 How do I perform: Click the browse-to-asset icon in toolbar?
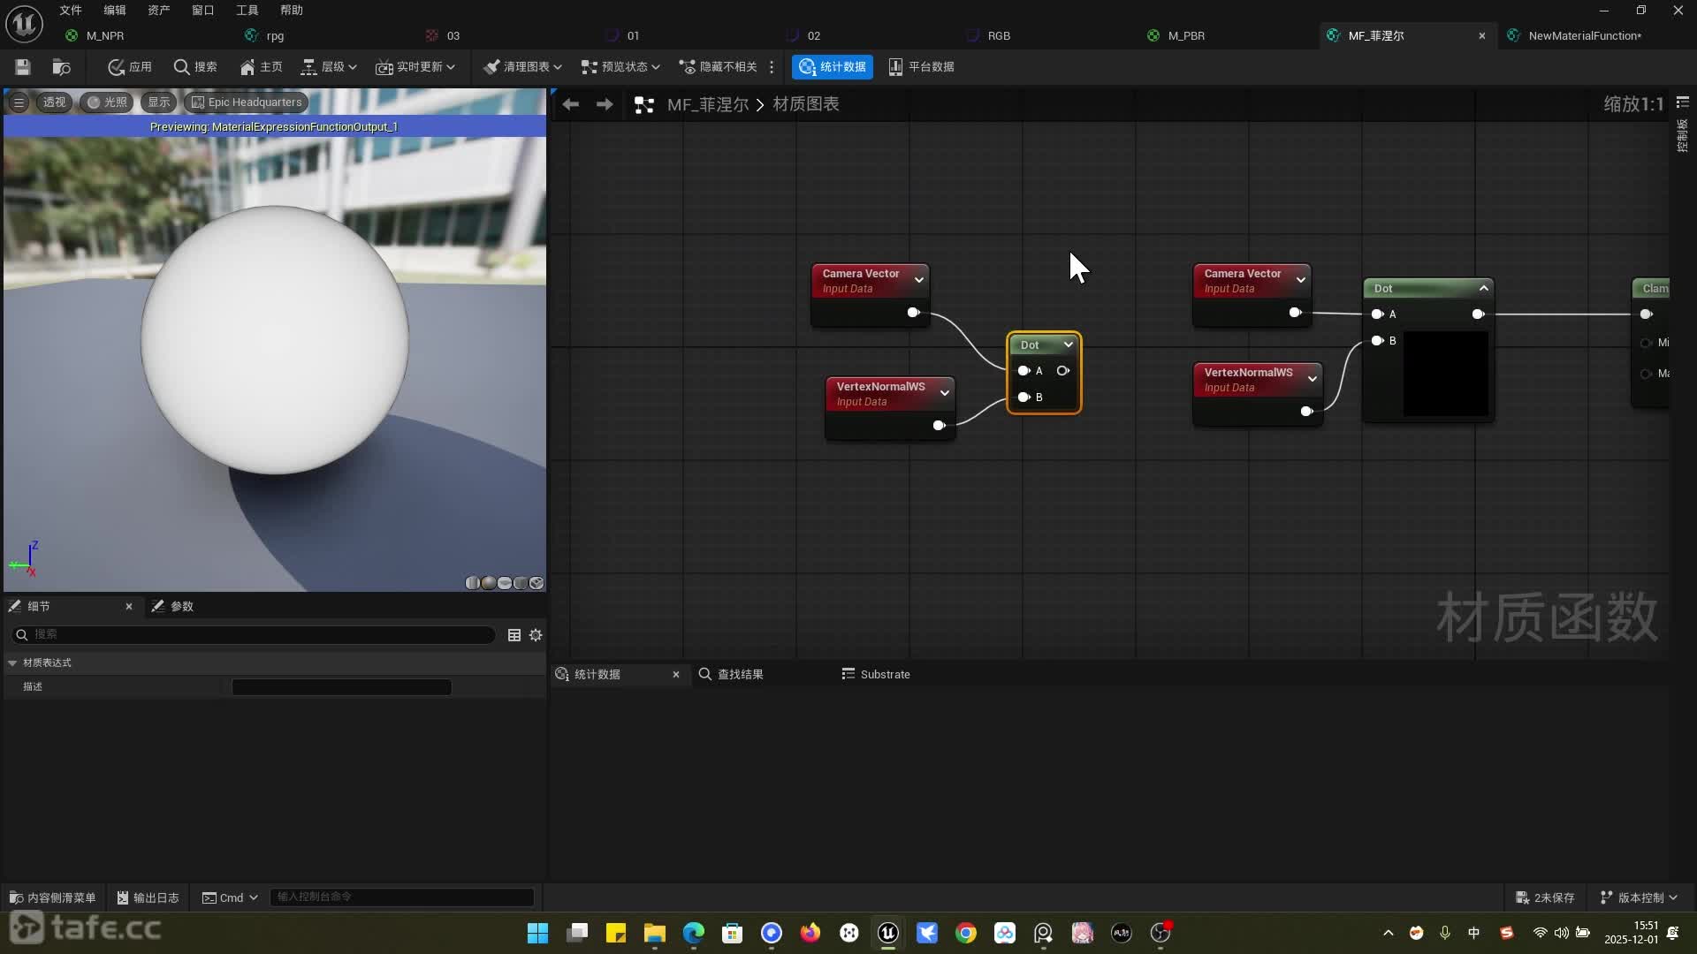tap(61, 67)
